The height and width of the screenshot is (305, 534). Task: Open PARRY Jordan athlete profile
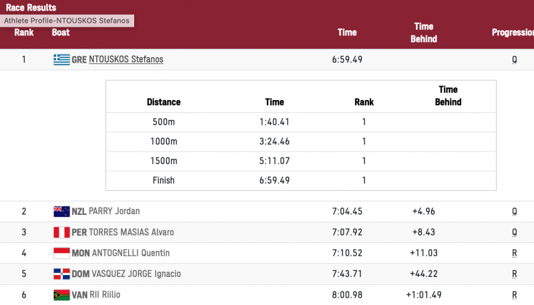(114, 212)
